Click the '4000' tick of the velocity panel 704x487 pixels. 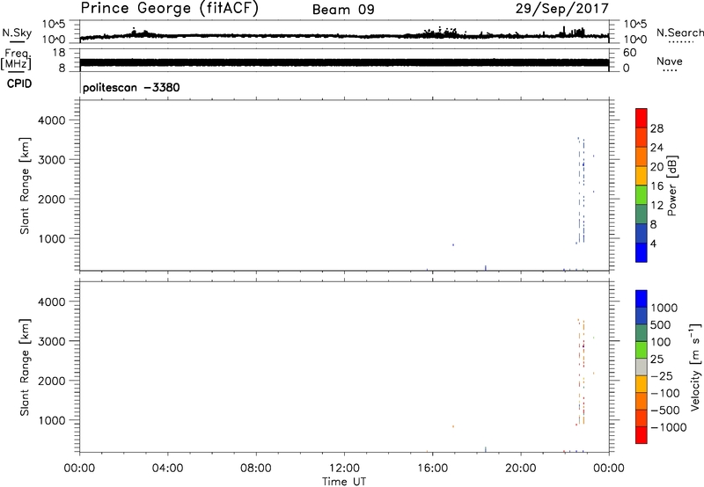[x=52, y=302]
